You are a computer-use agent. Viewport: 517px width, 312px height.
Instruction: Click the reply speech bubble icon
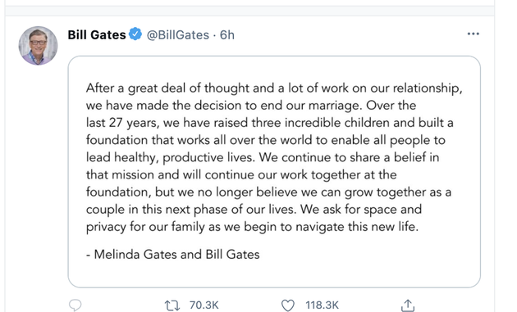click(75, 305)
